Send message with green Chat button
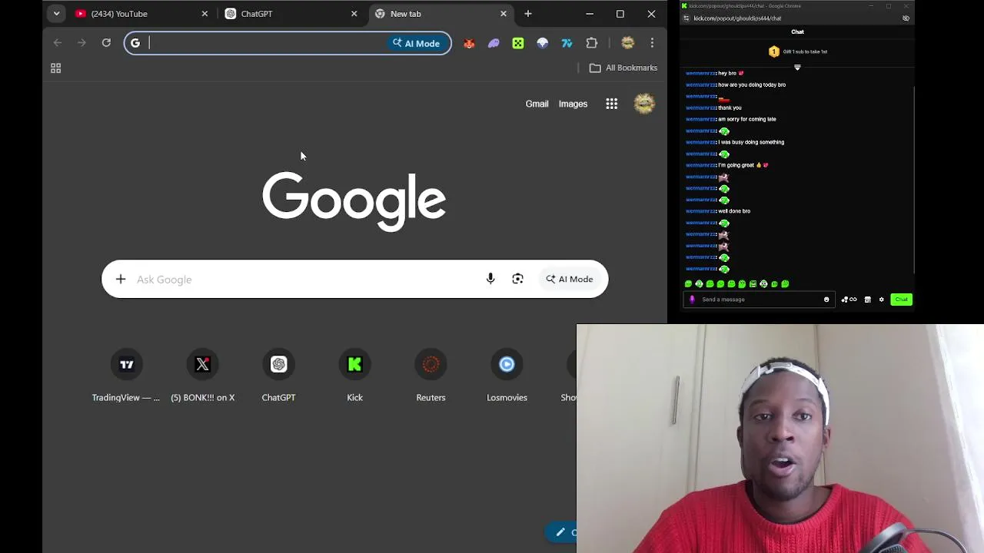Screen dimensions: 984x553 pos(901,300)
